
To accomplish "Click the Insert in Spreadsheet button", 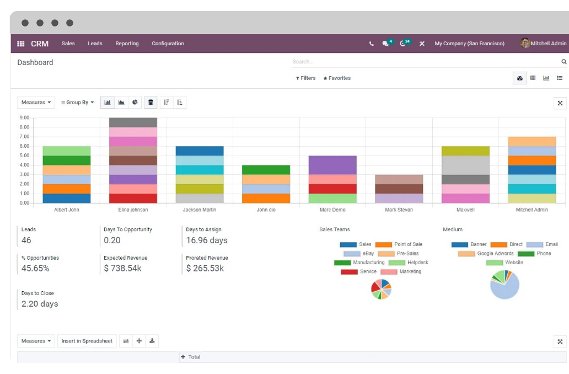I will pyautogui.click(x=87, y=341).
